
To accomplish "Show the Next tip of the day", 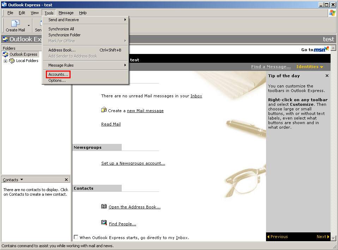I will point(322,237).
